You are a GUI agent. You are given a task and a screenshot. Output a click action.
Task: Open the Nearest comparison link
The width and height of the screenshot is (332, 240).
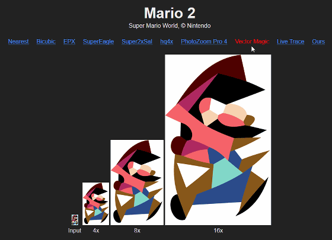pyautogui.click(x=18, y=41)
